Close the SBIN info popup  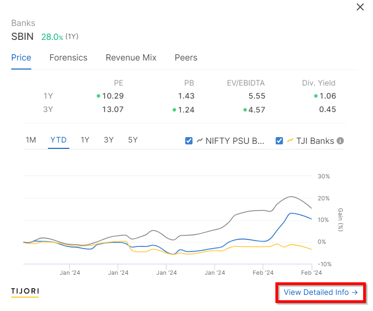click(360, 7)
